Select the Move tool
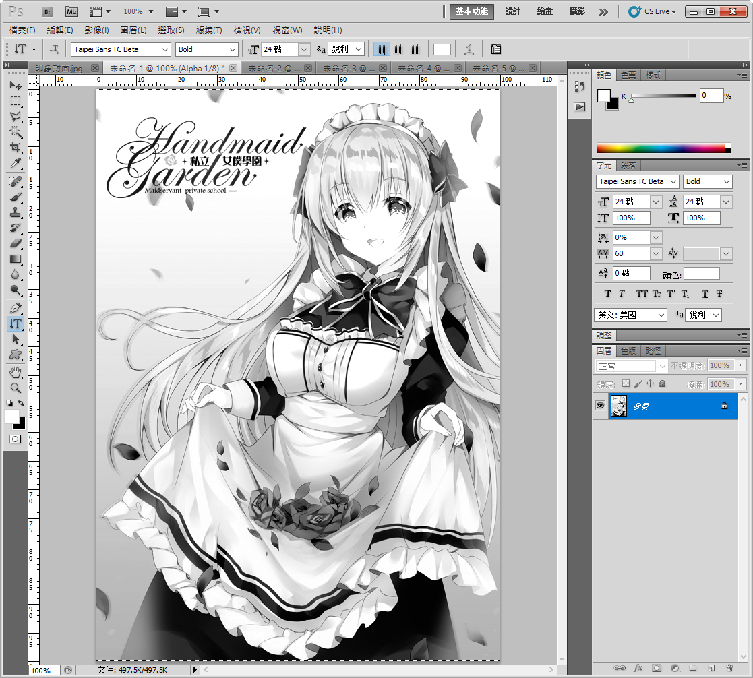Screen dimensions: 753x678 [16, 86]
